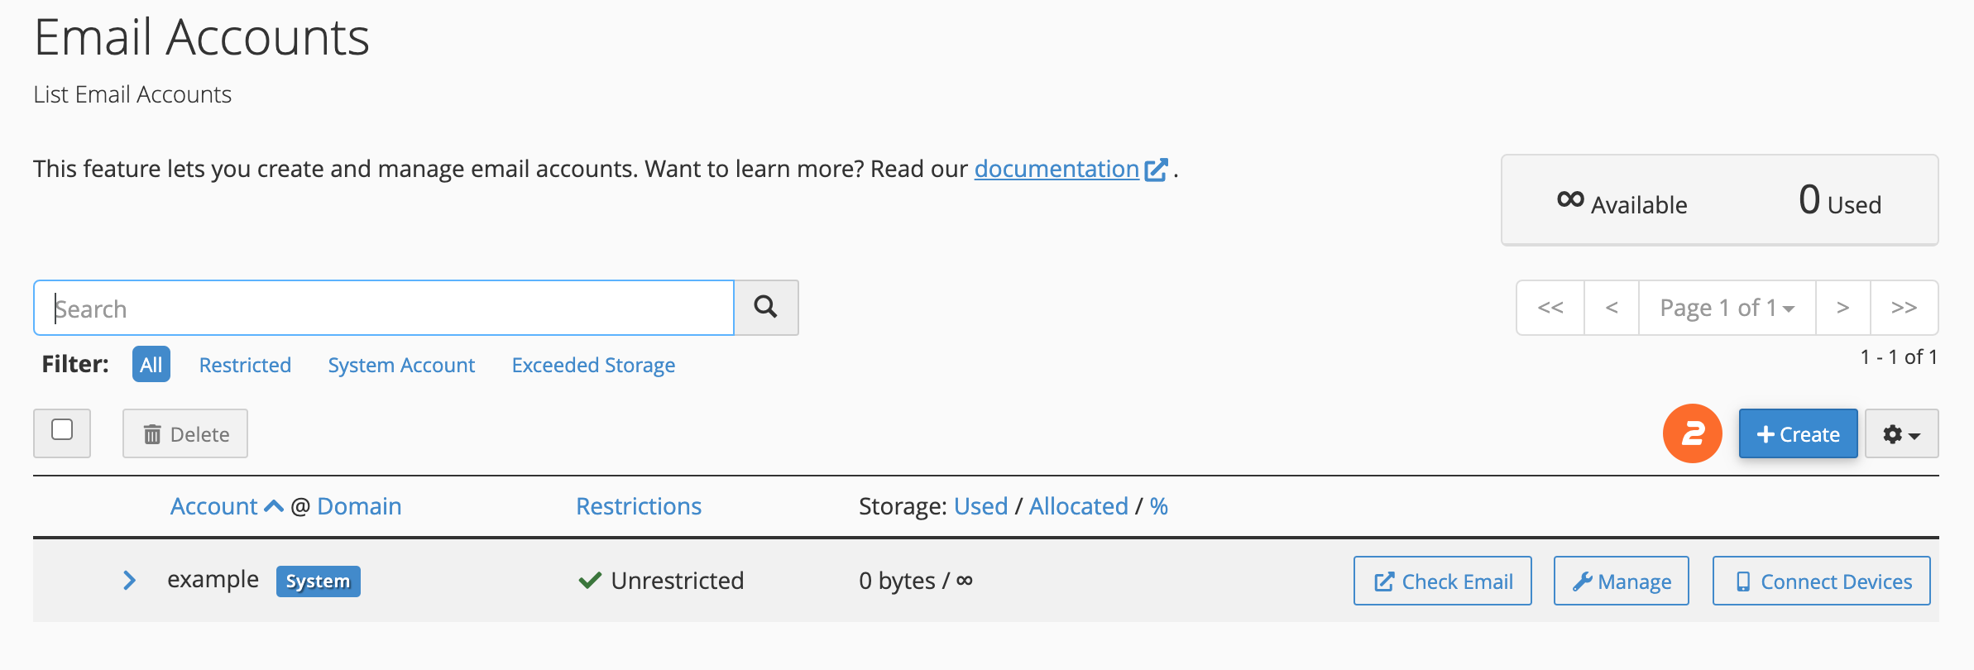Image resolution: width=1974 pixels, height=670 pixels.
Task: Click the Check Email button for example
Action: [x=1442, y=581]
